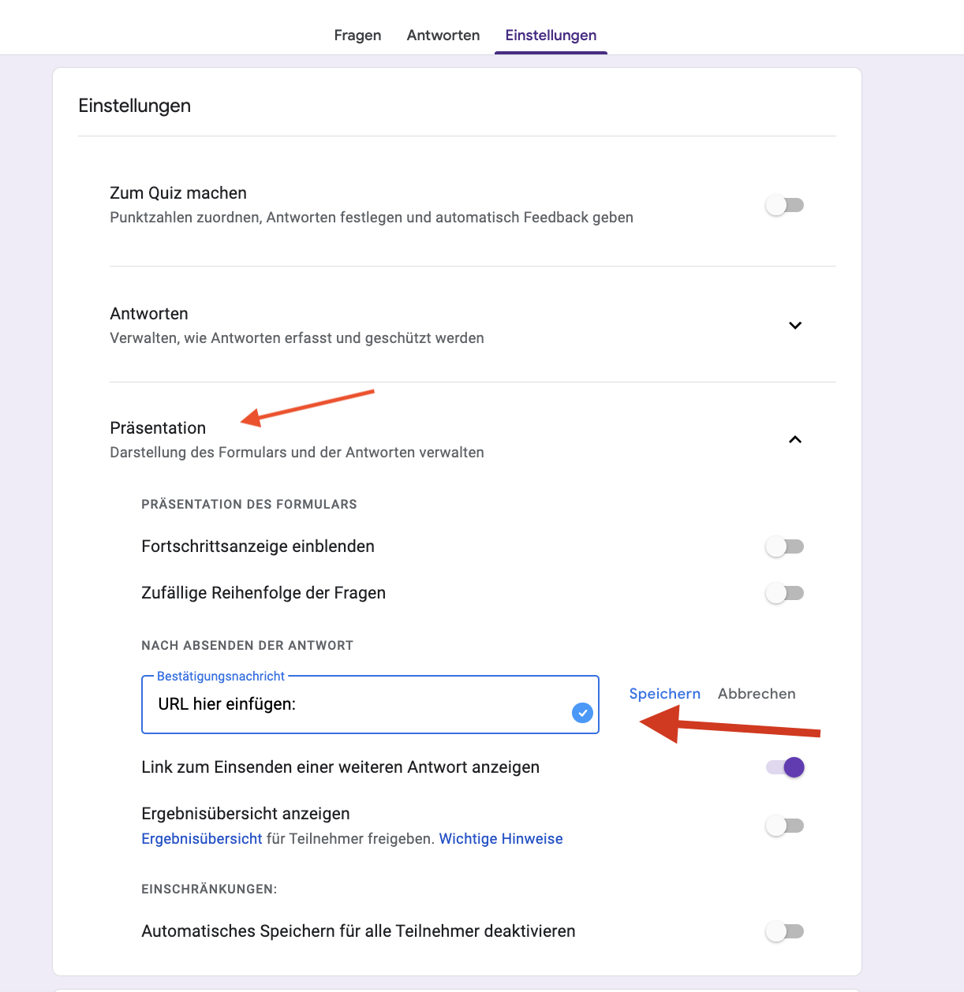
Task: Toggle Automatisches Speichern deaktivieren switch
Action: pos(784,931)
